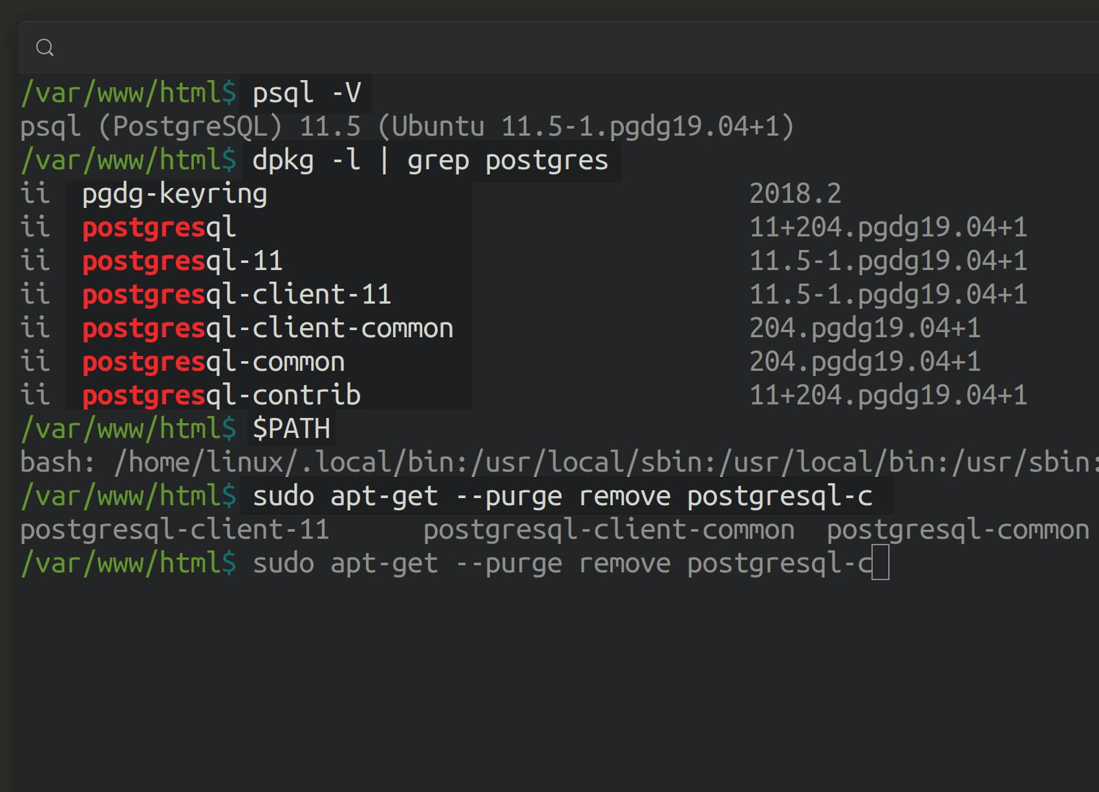Click the postgresql-client-11 package in dpkg list
This screenshot has height=792, width=1099.
[237, 295]
